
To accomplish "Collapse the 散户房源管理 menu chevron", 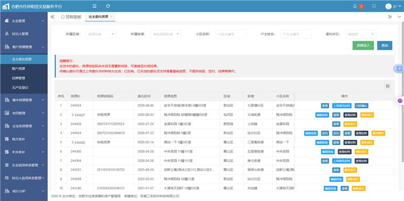I will pos(43,47).
